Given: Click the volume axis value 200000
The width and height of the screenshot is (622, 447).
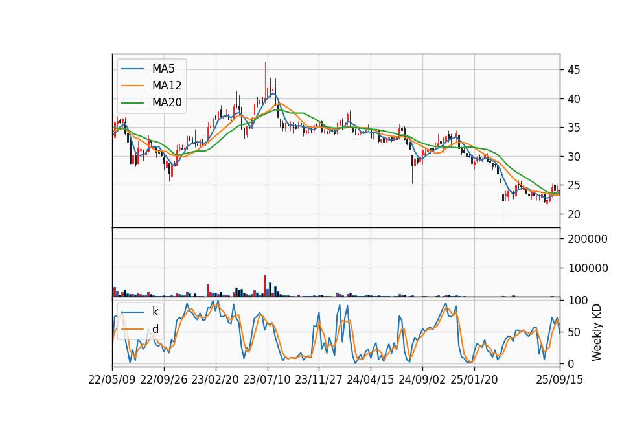Looking at the screenshot, I should (588, 239).
